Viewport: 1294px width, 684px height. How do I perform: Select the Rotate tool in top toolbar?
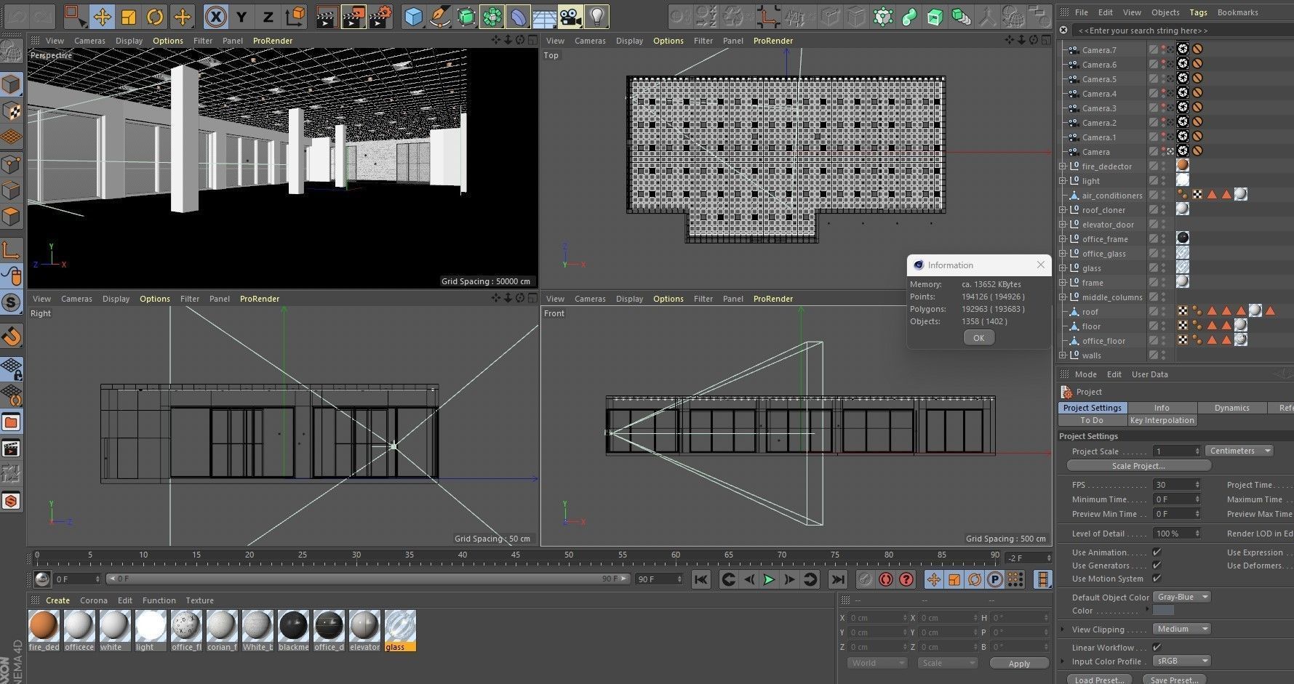pyautogui.click(x=155, y=16)
